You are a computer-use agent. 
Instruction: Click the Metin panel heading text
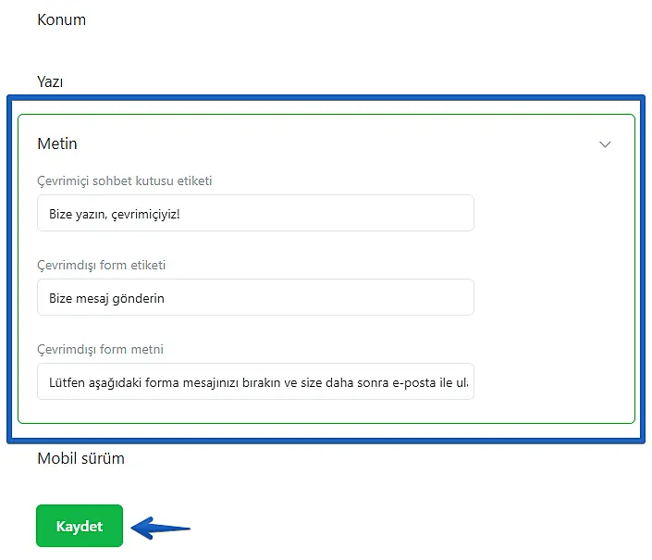click(x=57, y=143)
